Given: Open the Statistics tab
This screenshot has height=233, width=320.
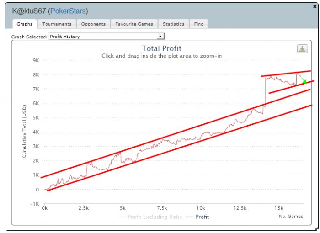Looking at the screenshot, I should (x=173, y=24).
